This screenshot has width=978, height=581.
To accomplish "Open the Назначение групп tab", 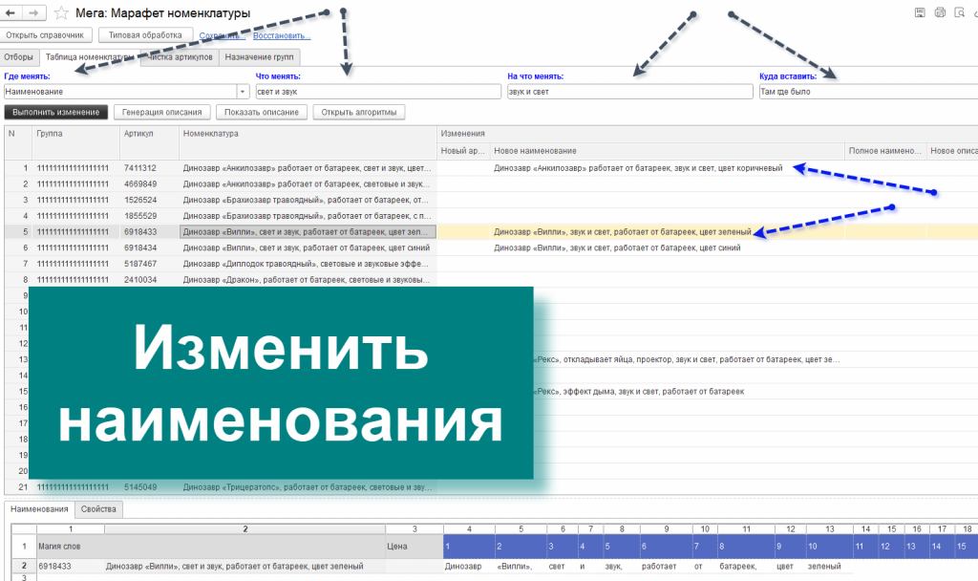I will tap(260, 56).
